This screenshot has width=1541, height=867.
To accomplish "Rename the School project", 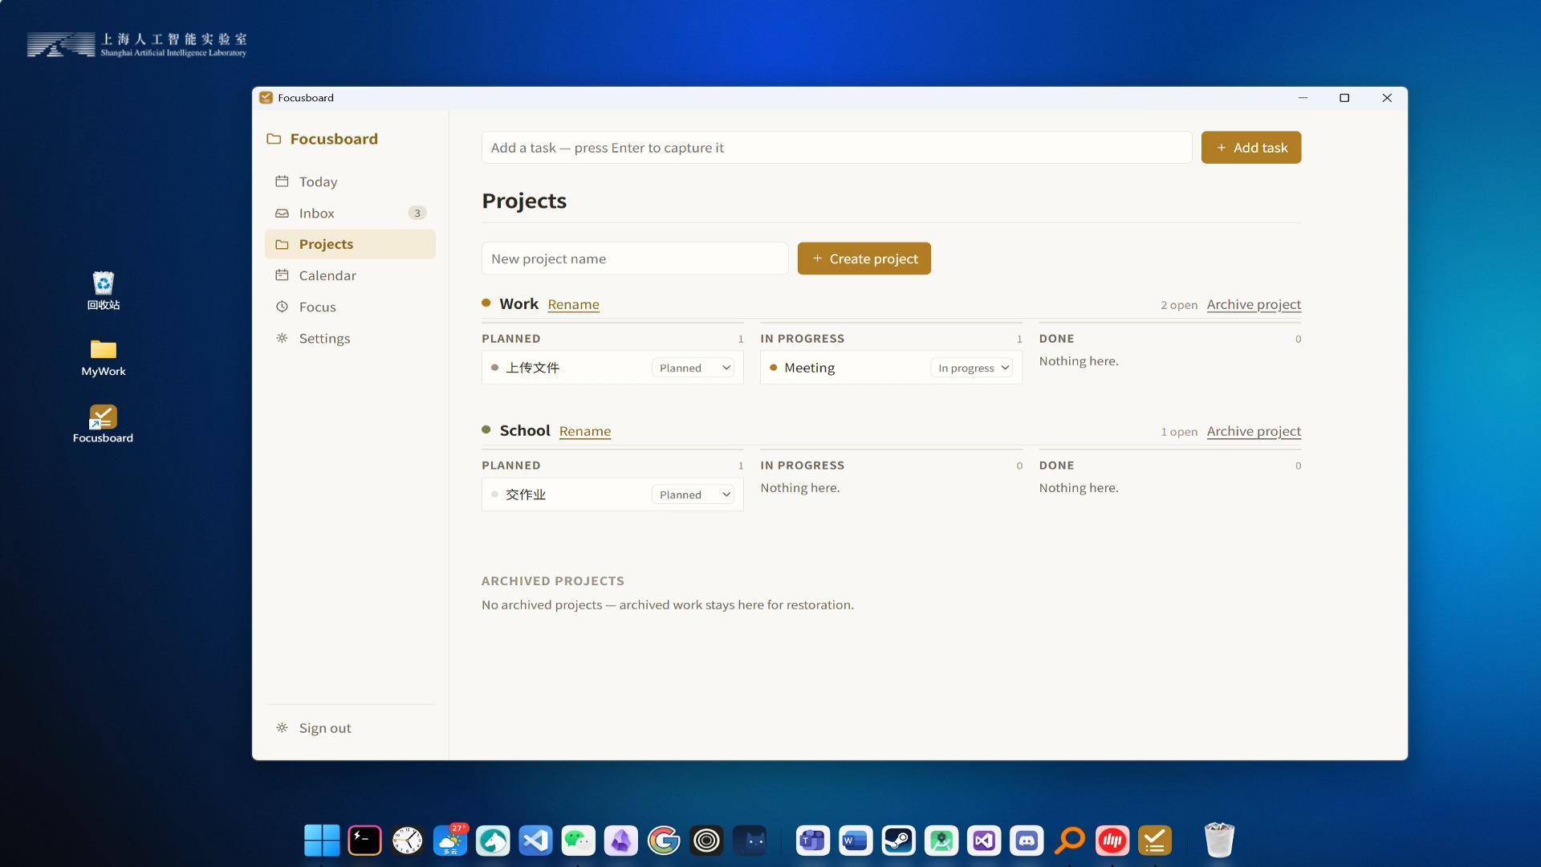I will pos(584,431).
